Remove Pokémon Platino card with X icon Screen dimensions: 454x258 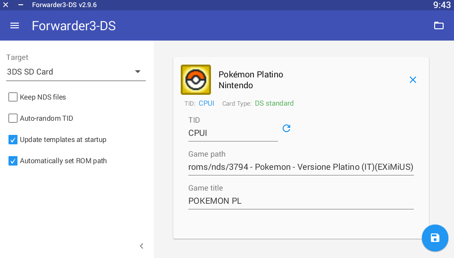coord(413,80)
